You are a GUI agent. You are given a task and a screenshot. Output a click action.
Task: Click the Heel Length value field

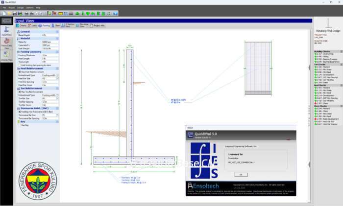click(x=50, y=59)
